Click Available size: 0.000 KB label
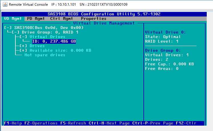Image resolution: width=213 pixels, height=131 pixels. pos(60,51)
